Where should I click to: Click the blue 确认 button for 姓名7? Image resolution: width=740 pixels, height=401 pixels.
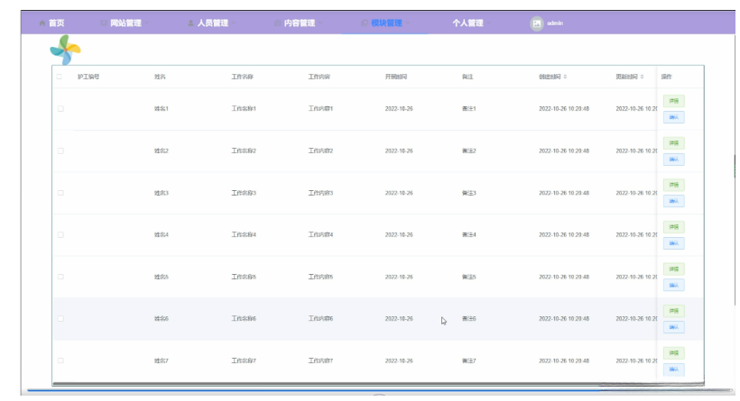point(674,369)
